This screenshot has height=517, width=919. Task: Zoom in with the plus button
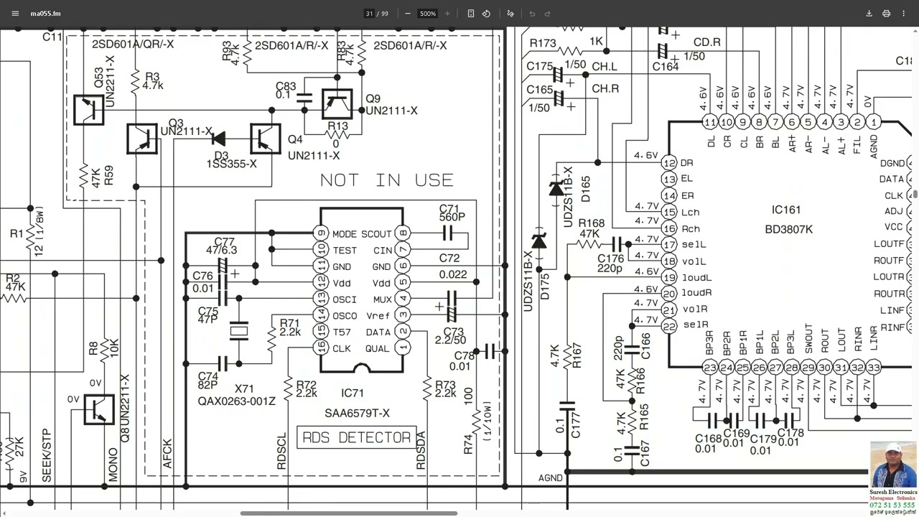coord(447,14)
